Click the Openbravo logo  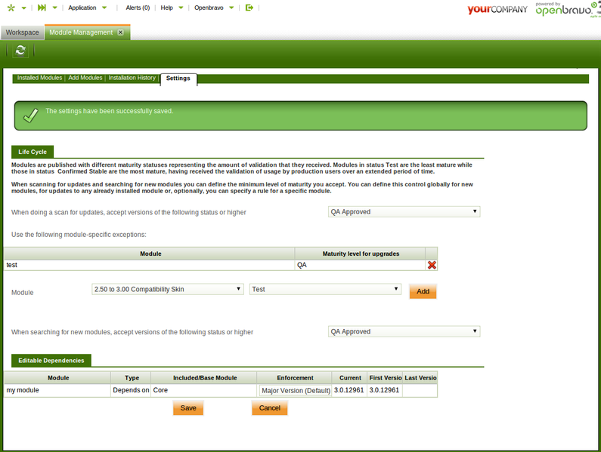click(x=567, y=10)
